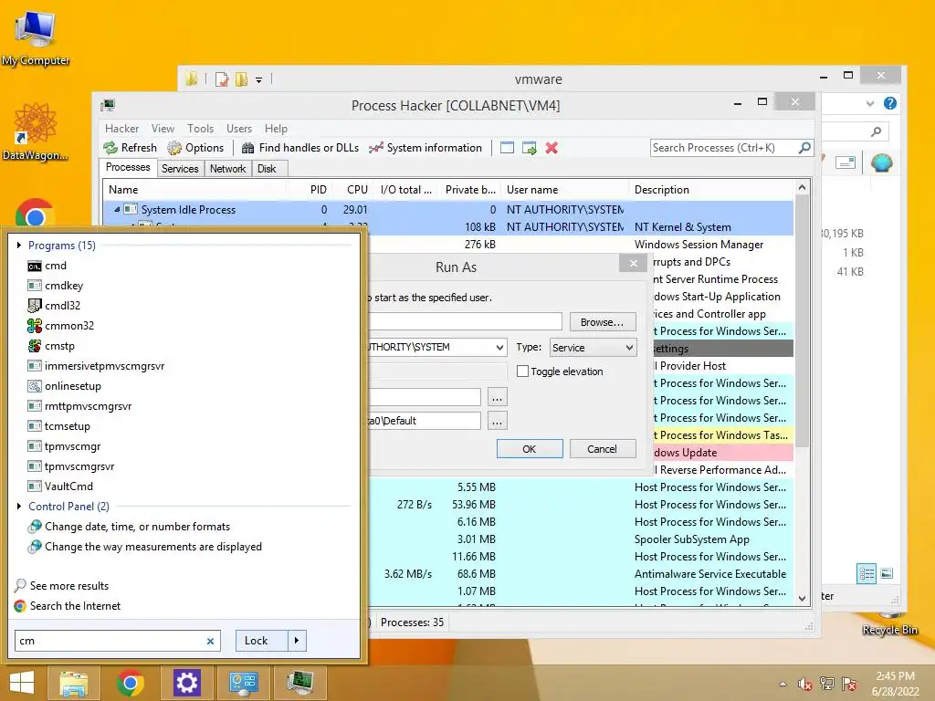Open File Explorer from the taskbar

[x=73, y=683]
